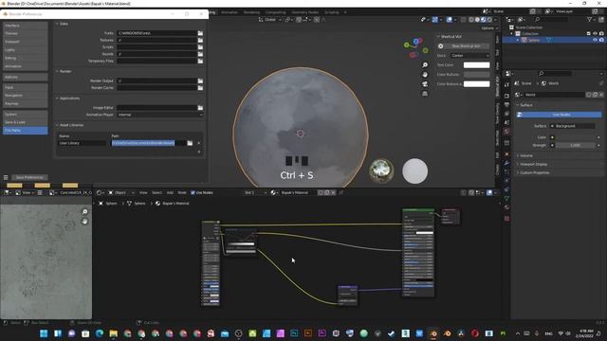Collapse the Shortcut VUr panel header
The height and width of the screenshot is (341, 607).
pyautogui.click(x=438, y=37)
